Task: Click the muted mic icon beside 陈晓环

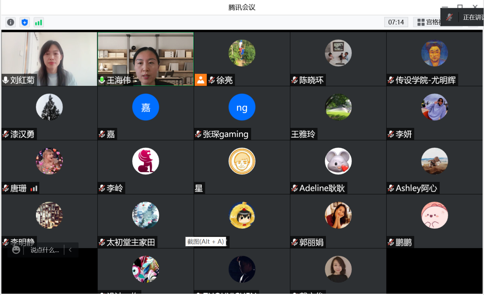Action: tap(295, 80)
